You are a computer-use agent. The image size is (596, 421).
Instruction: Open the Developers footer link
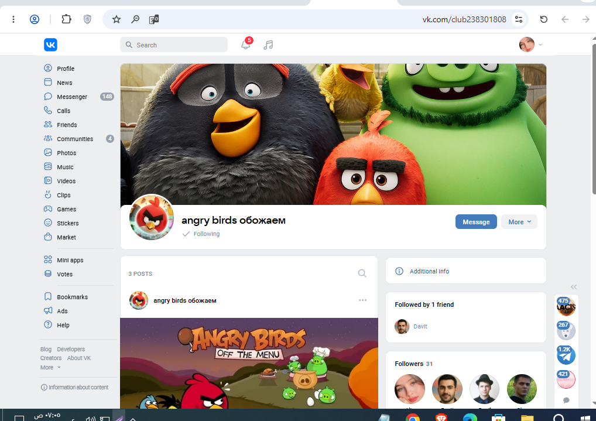point(71,349)
